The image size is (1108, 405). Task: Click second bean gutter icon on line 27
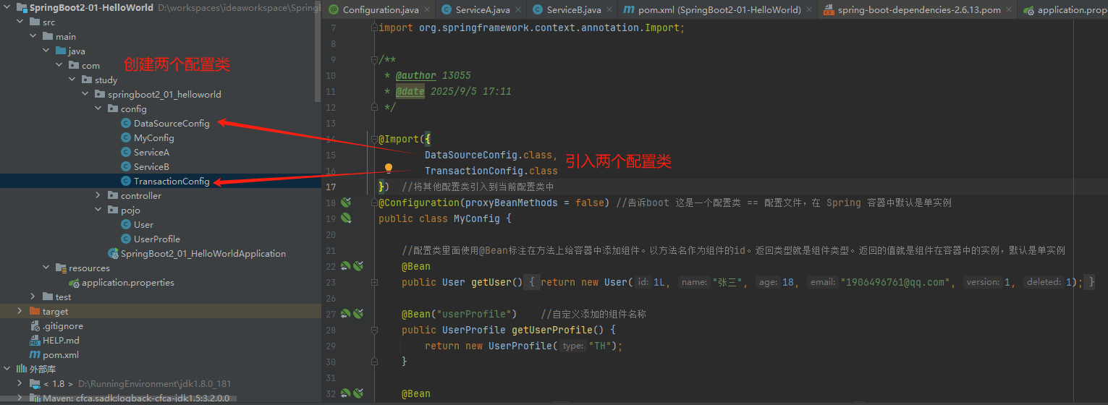tap(358, 314)
